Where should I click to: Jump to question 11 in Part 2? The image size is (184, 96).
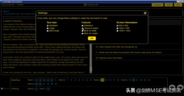click(x=83, y=80)
